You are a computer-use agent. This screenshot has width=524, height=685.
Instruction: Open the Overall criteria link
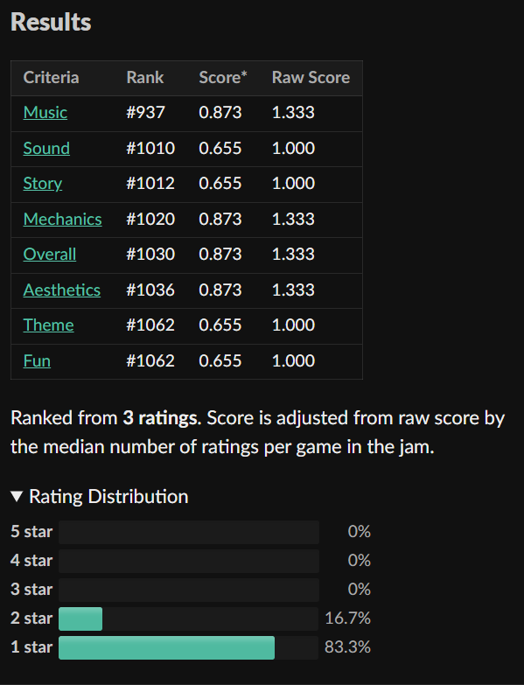49,255
